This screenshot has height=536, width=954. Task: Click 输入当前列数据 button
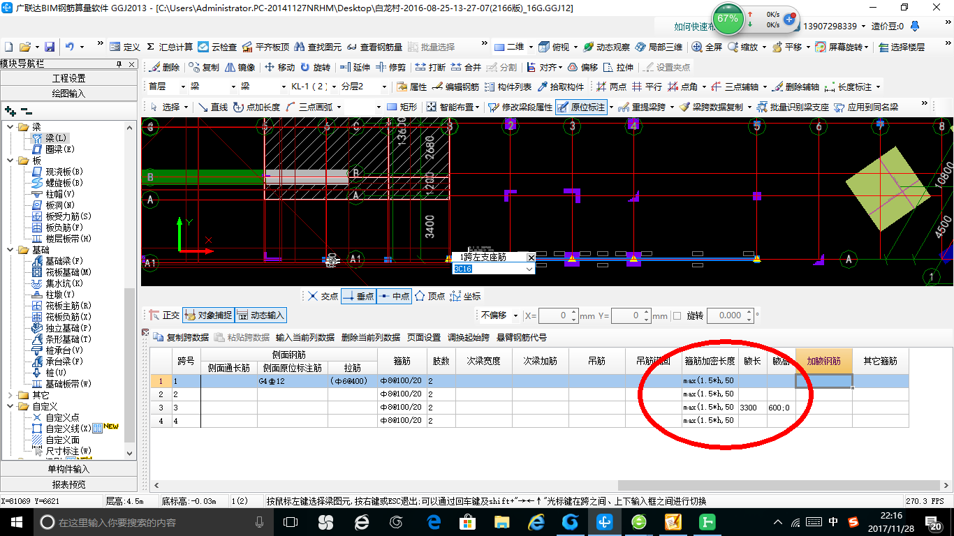click(305, 337)
